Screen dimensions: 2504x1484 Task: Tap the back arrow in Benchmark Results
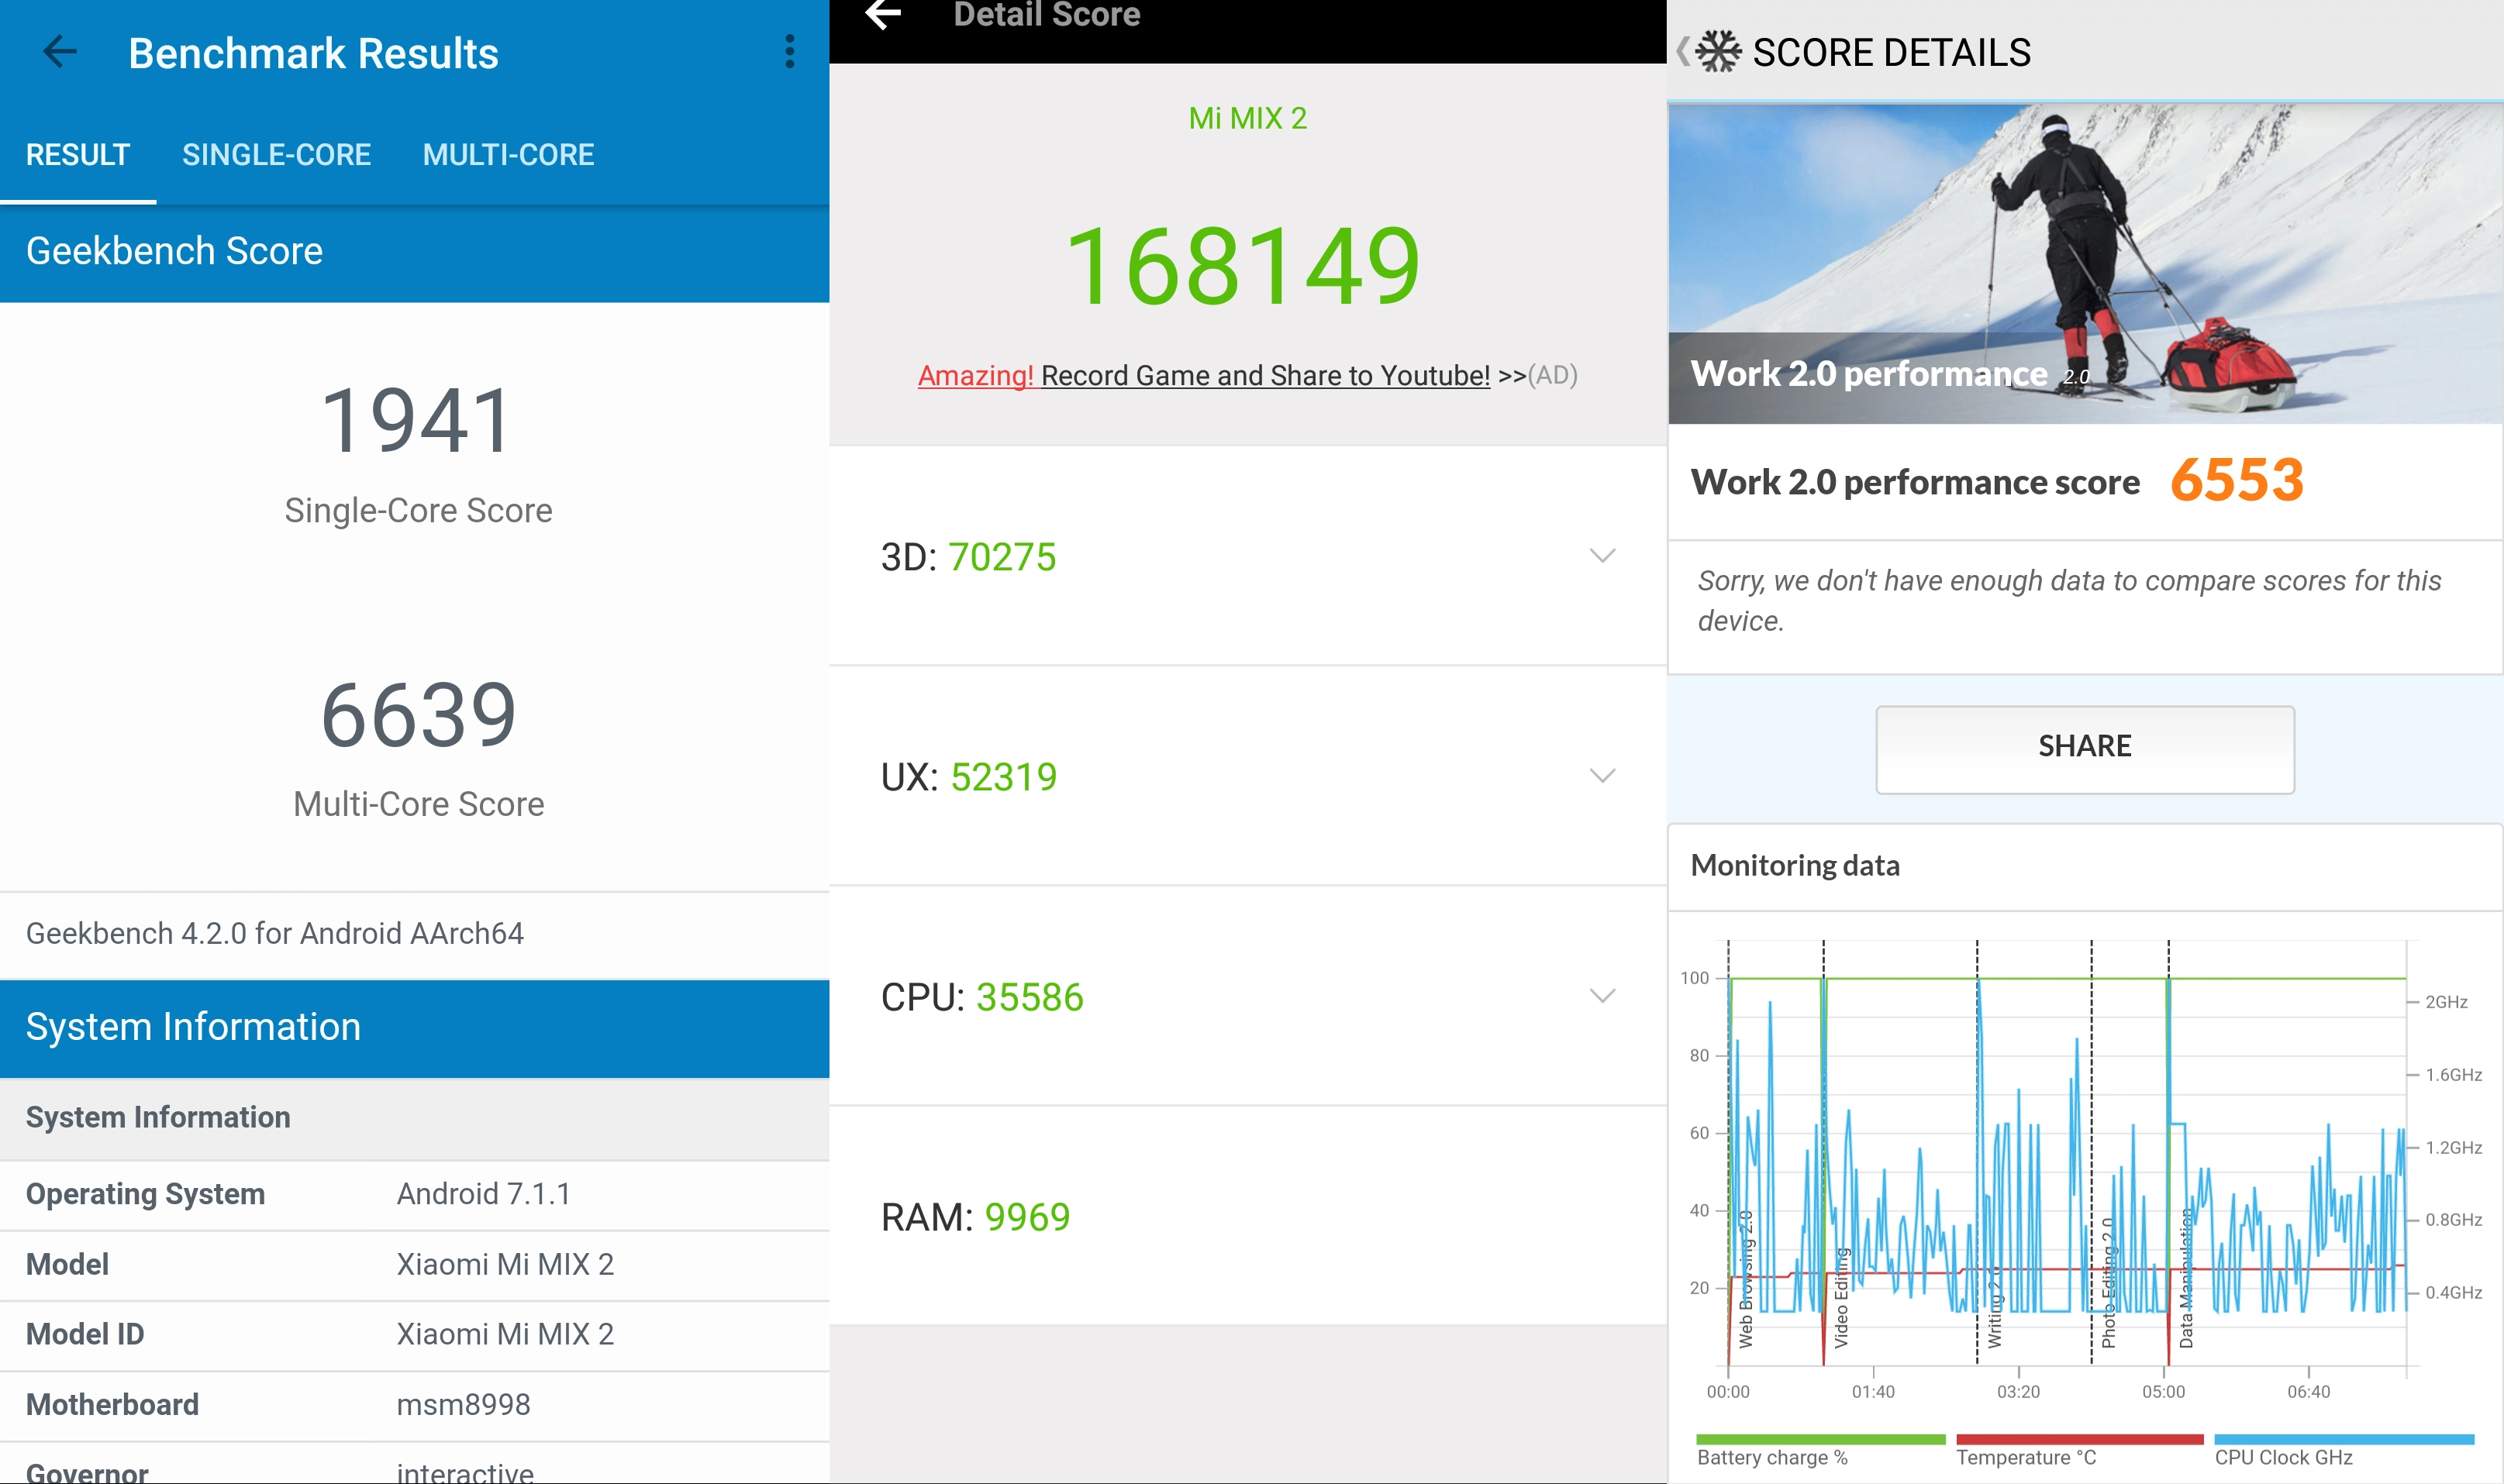click(60, 52)
